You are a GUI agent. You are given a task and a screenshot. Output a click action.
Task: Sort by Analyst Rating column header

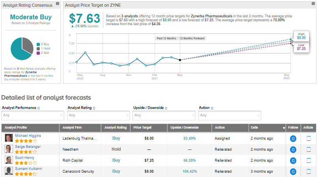[115, 127]
